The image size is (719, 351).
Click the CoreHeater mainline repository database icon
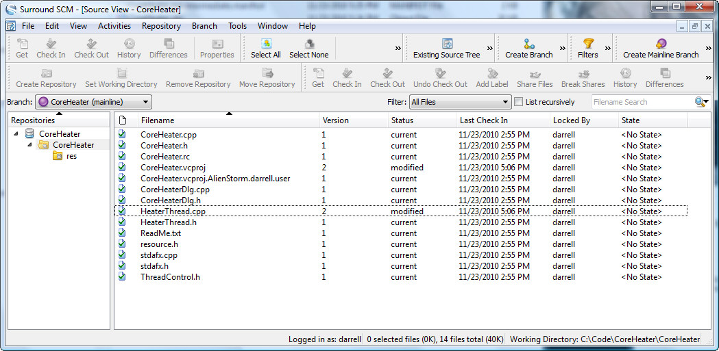(x=29, y=134)
